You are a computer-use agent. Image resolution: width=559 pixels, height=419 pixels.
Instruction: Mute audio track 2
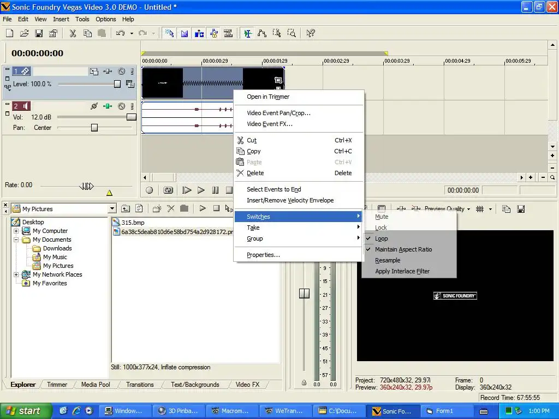(x=122, y=106)
